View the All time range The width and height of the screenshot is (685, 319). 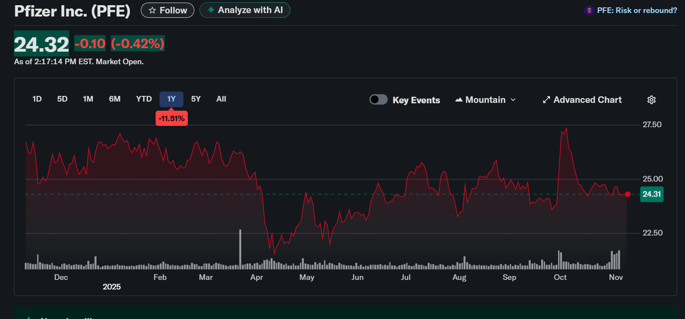click(x=221, y=99)
